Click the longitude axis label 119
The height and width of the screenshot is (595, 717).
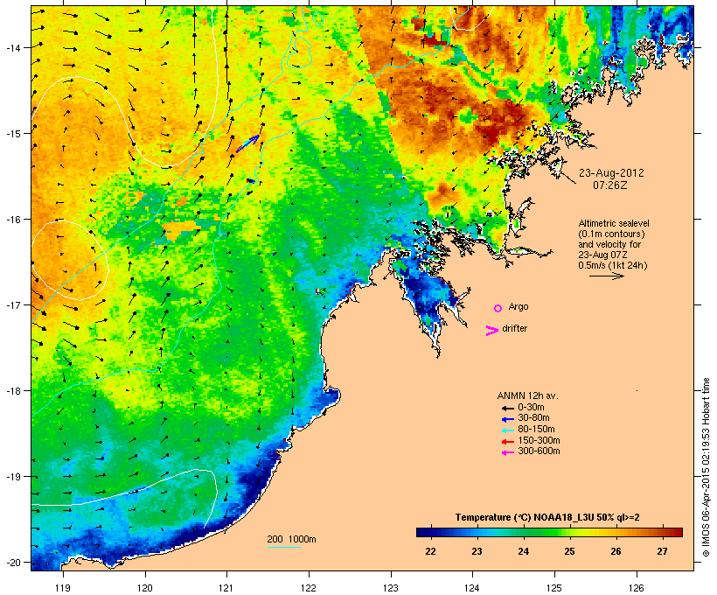pyautogui.click(x=63, y=588)
